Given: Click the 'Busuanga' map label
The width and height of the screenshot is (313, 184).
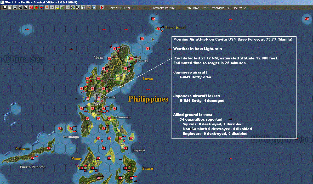Looking at the screenshot, I should tap(71, 137).
